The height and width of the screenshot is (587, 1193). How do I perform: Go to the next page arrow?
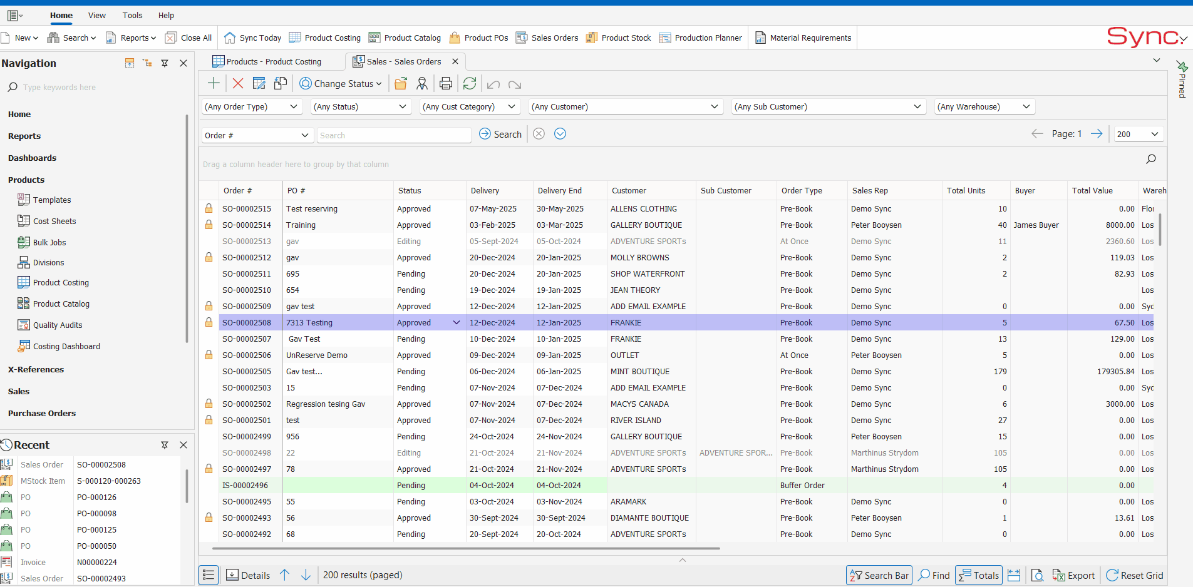tap(1097, 134)
